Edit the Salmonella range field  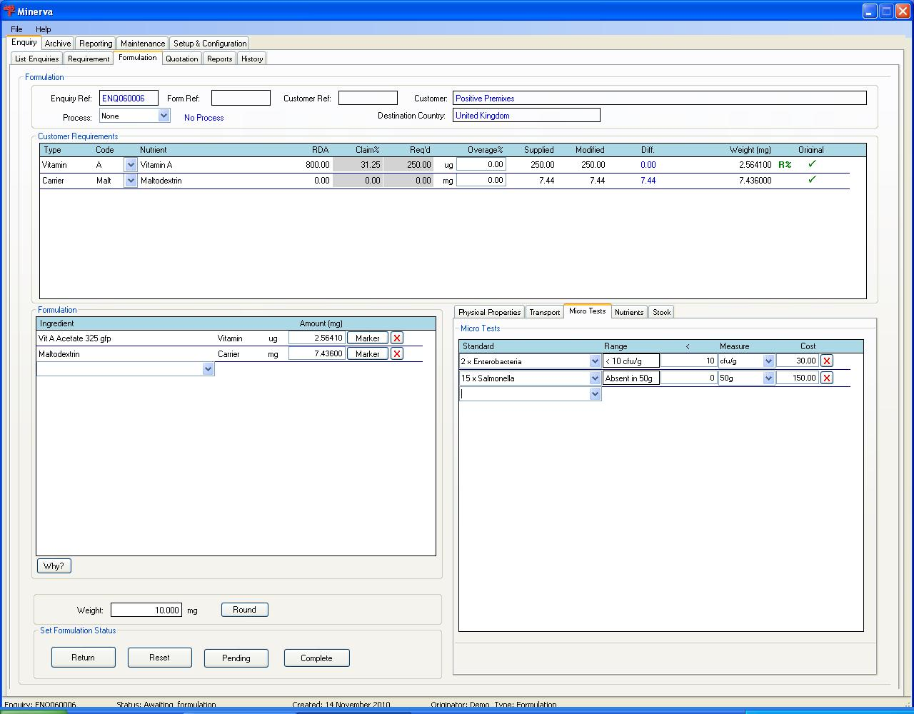(x=631, y=378)
